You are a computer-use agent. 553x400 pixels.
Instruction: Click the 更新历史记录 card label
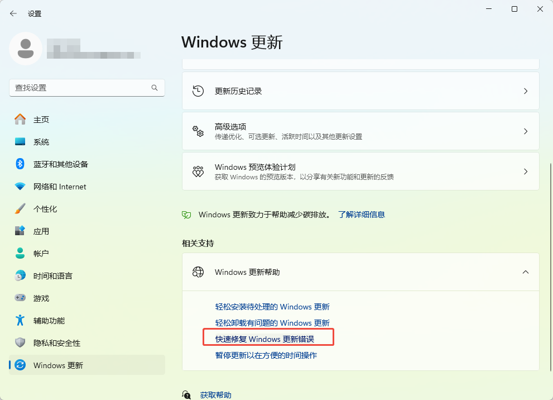pos(238,91)
